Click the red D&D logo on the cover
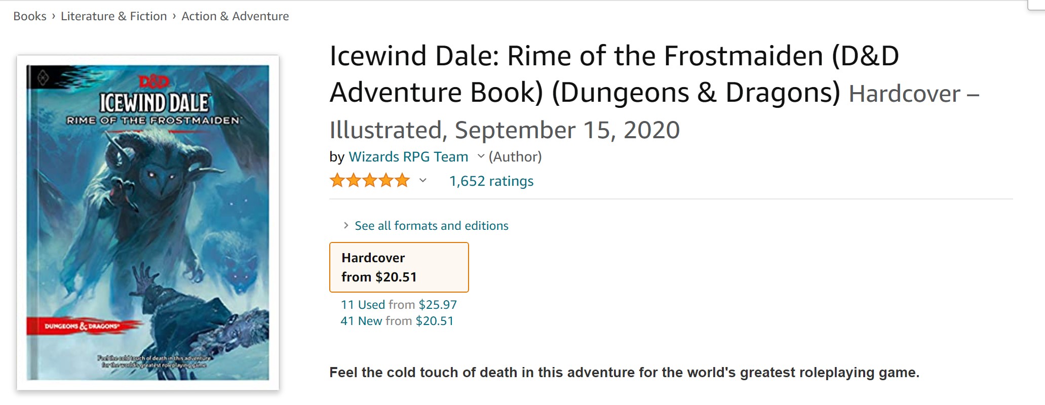 point(154,82)
